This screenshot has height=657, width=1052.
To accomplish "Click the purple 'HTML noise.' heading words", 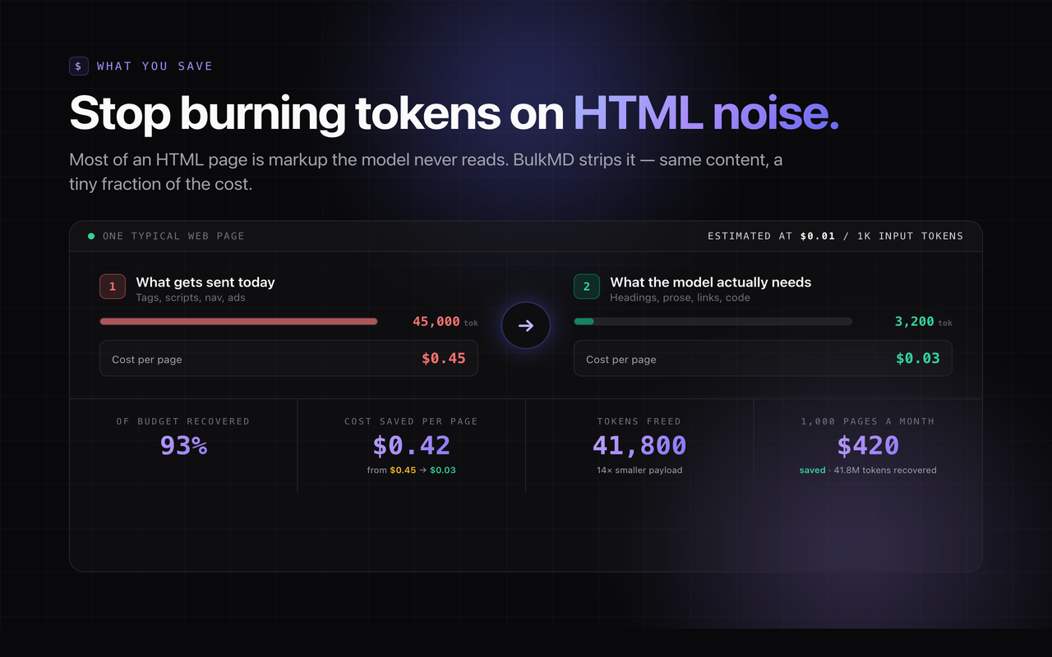I will tap(706, 113).
